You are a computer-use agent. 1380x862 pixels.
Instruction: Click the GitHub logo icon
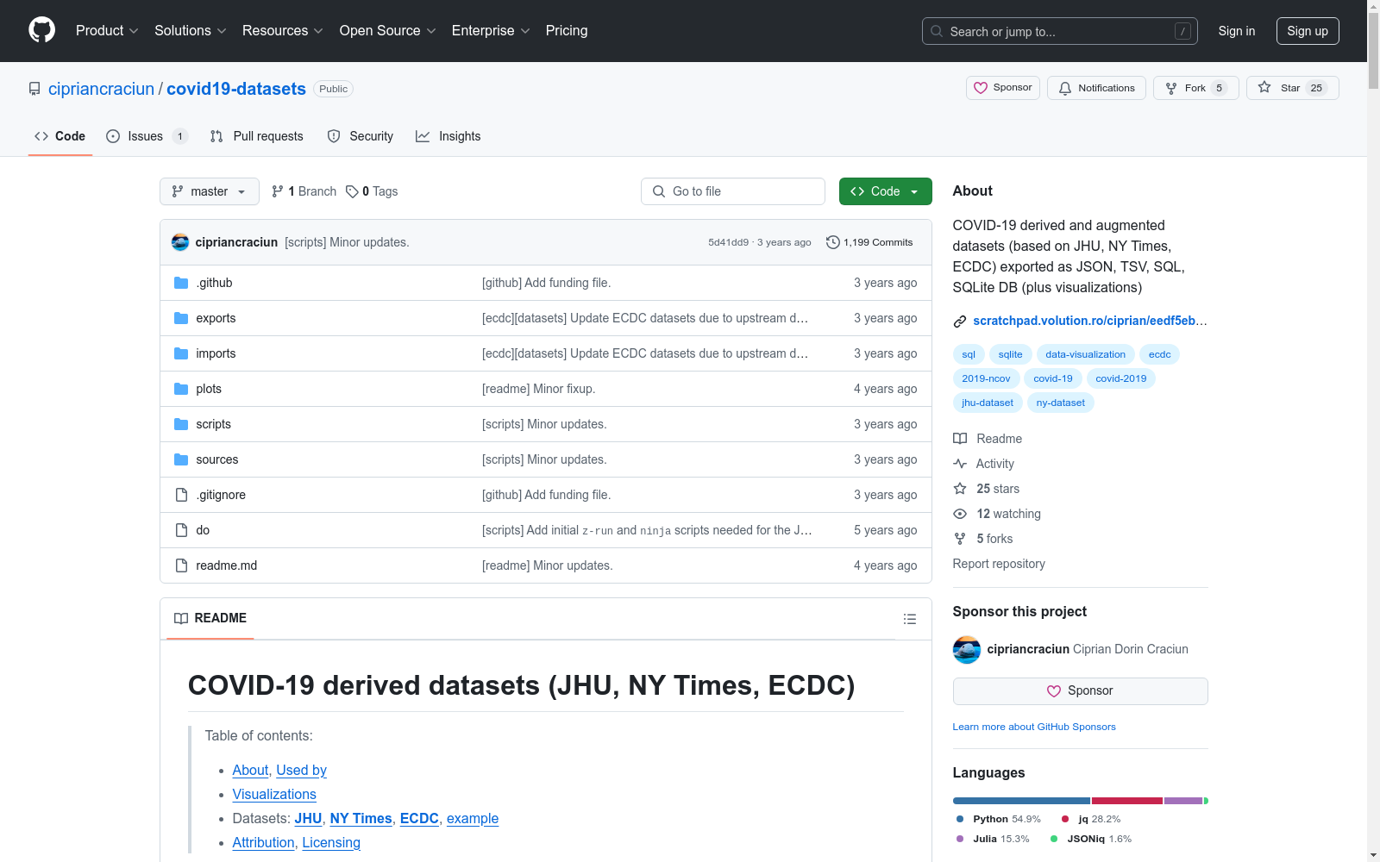click(x=41, y=30)
